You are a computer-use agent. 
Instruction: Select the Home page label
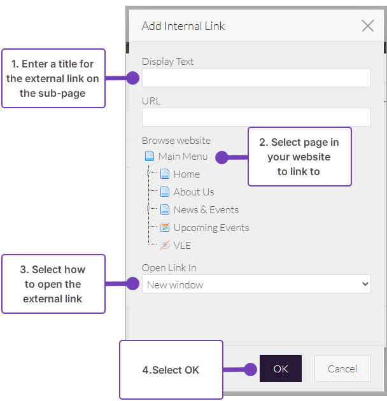[186, 174]
